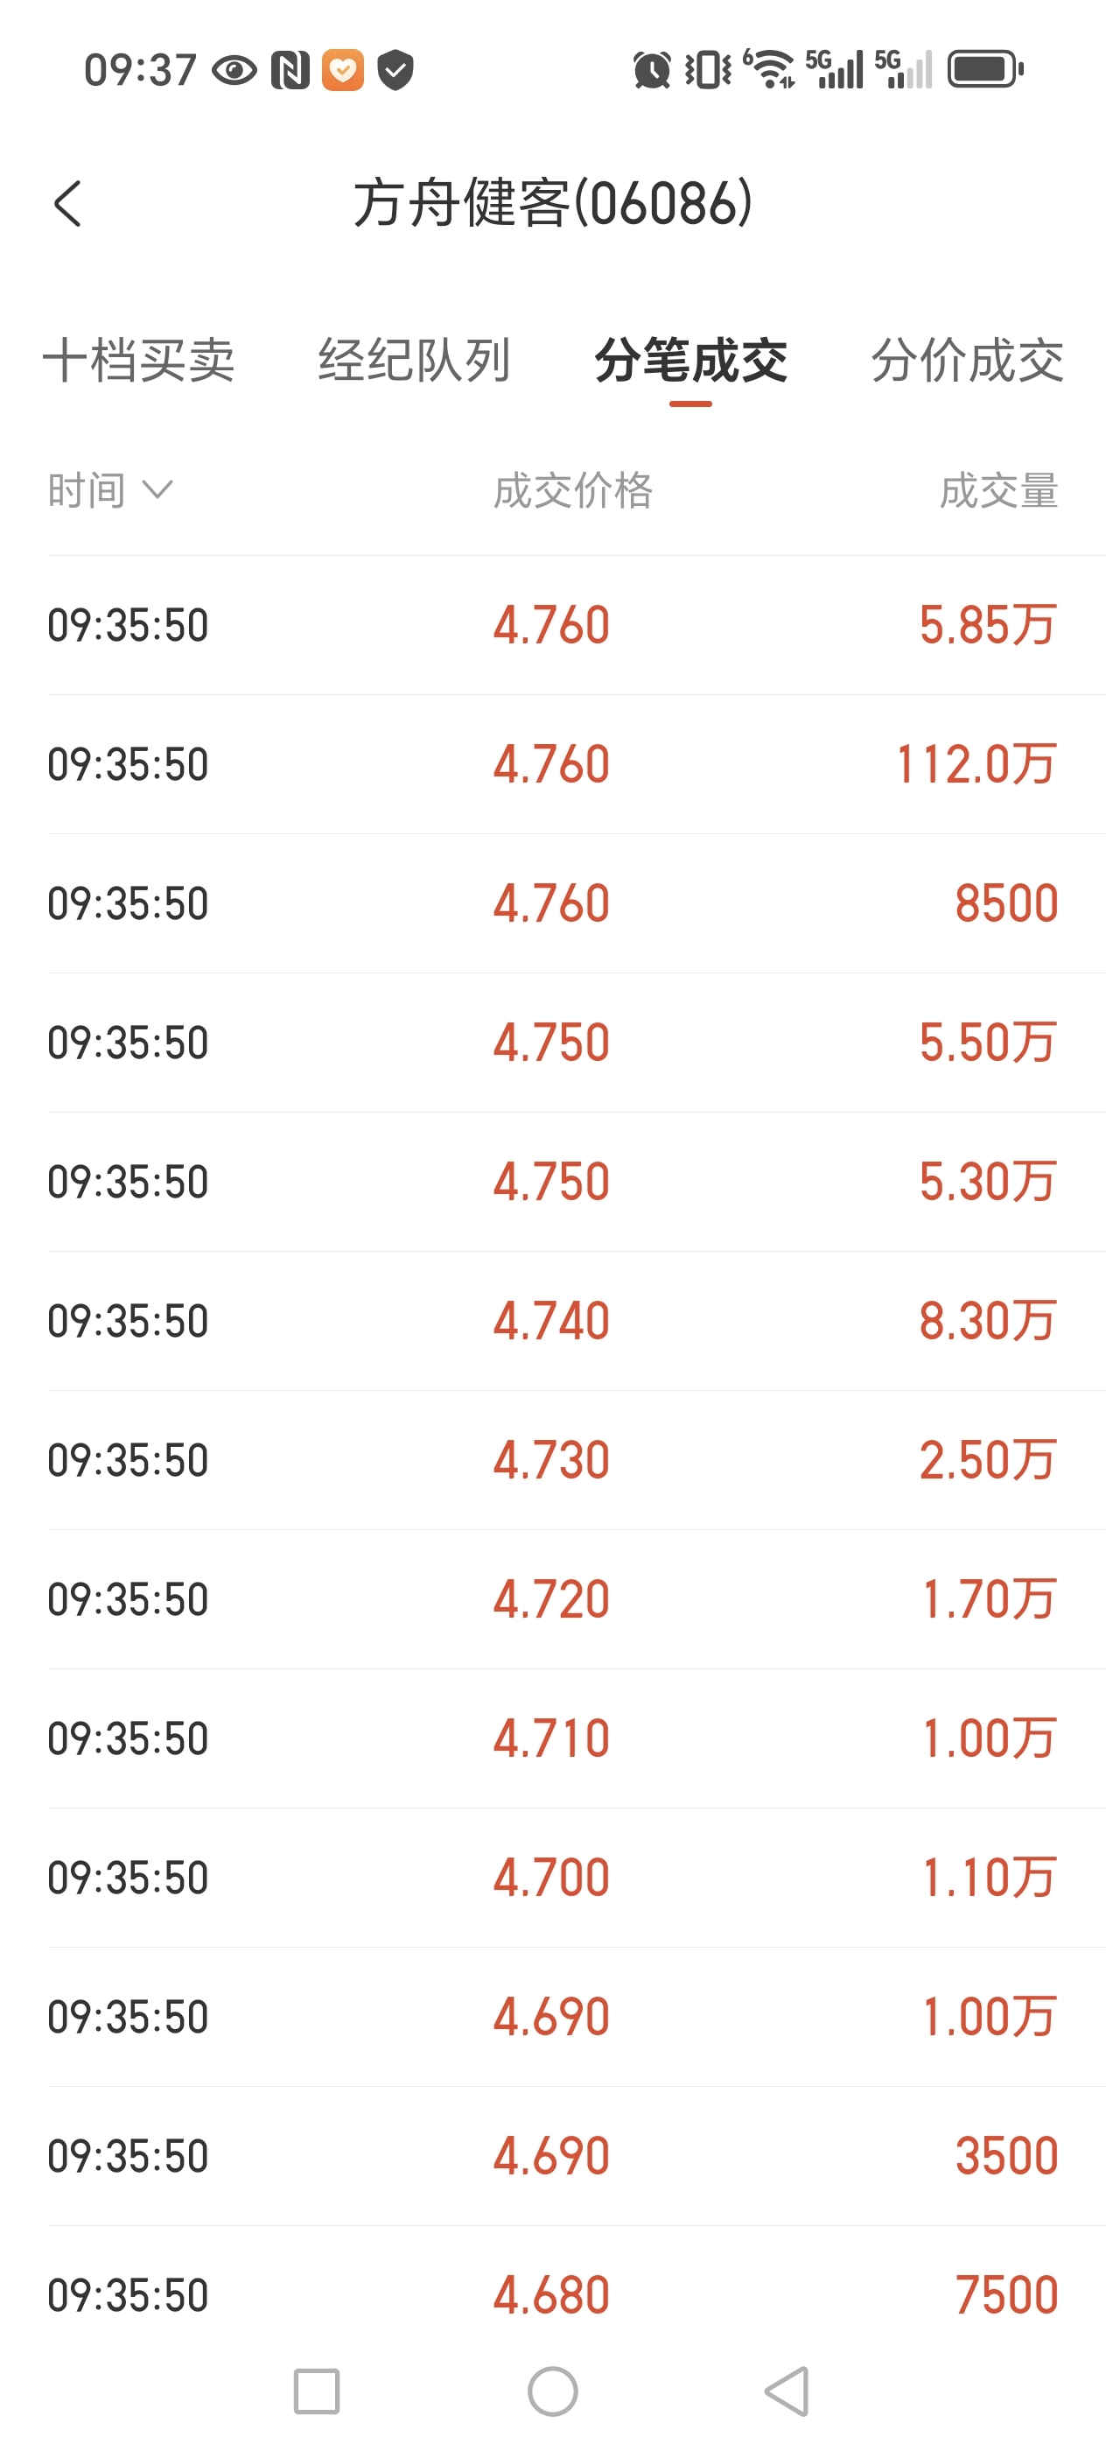Switch to the 十档买卖 tab
The image size is (1106, 2451).
[x=139, y=361]
